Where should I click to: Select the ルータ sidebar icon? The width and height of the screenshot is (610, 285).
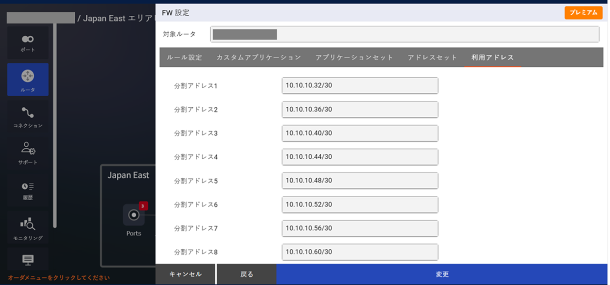click(x=28, y=80)
